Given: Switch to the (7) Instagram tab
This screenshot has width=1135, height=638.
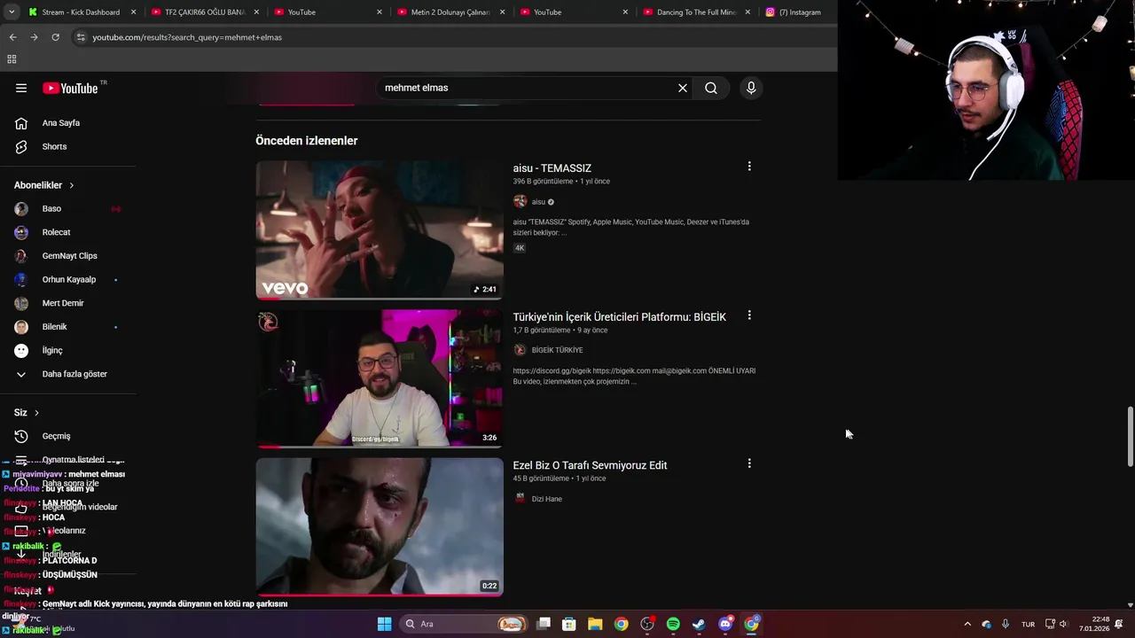Looking at the screenshot, I should tap(798, 12).
